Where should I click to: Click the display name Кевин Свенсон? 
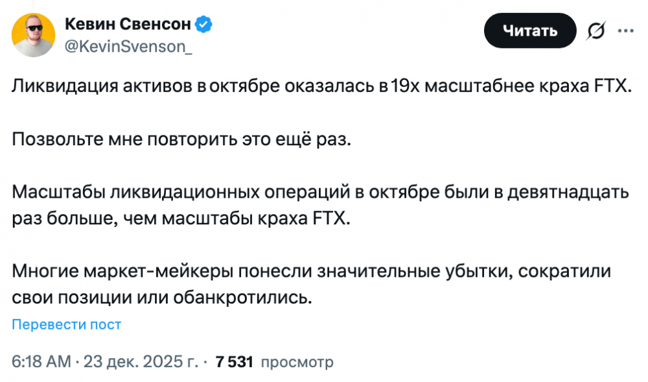tap(128, 25)
